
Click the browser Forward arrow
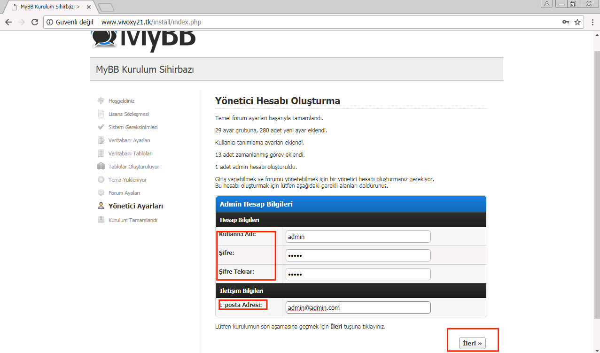click(x=22, y=22)
